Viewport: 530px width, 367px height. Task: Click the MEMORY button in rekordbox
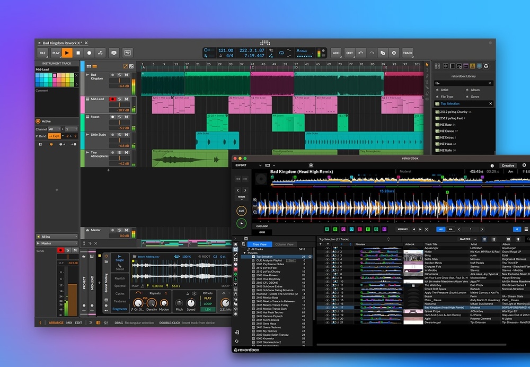(x=403, y=229)
